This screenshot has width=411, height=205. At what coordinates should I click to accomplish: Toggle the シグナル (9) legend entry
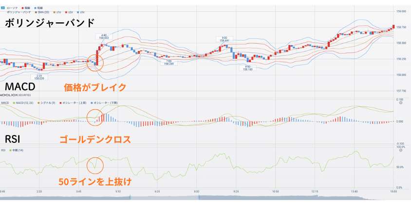[50, 103]
